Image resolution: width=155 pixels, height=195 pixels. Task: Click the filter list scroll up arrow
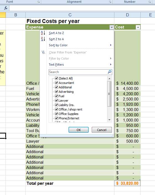(x=109, y=79)
